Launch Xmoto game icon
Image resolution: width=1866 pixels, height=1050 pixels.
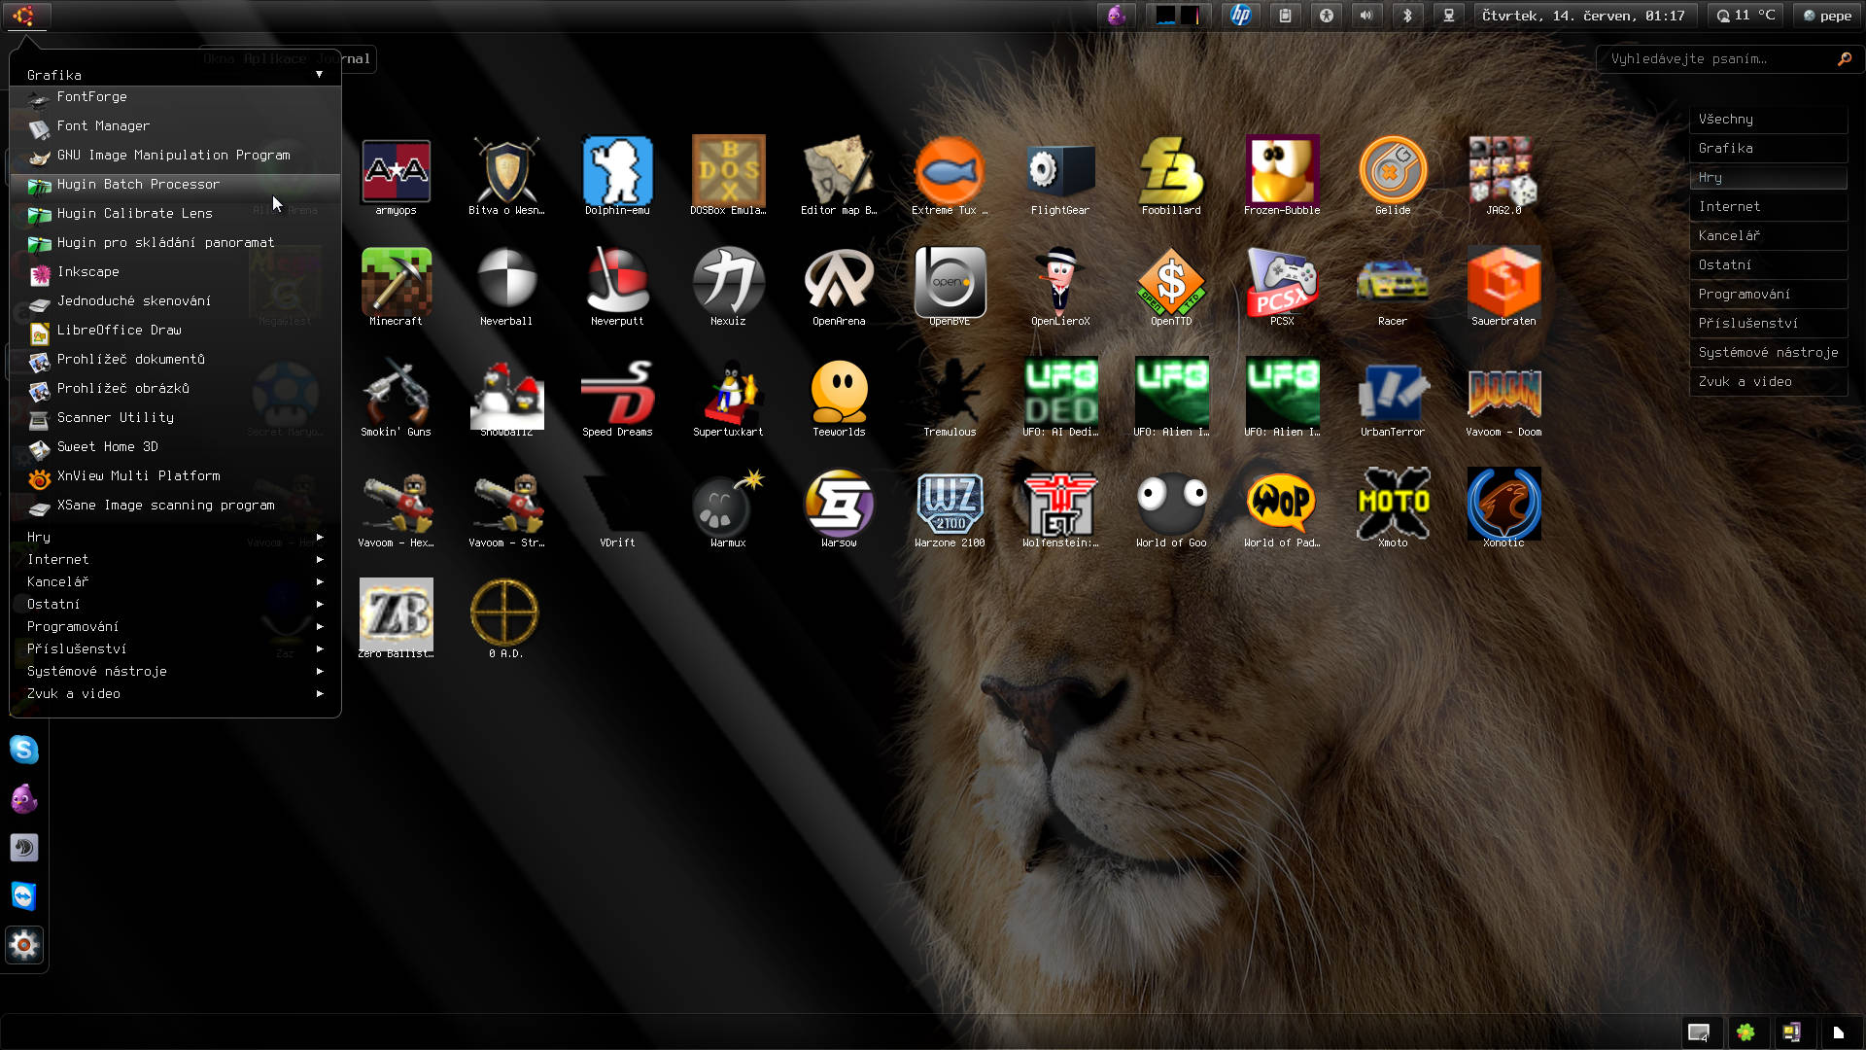pos(1393,504)
